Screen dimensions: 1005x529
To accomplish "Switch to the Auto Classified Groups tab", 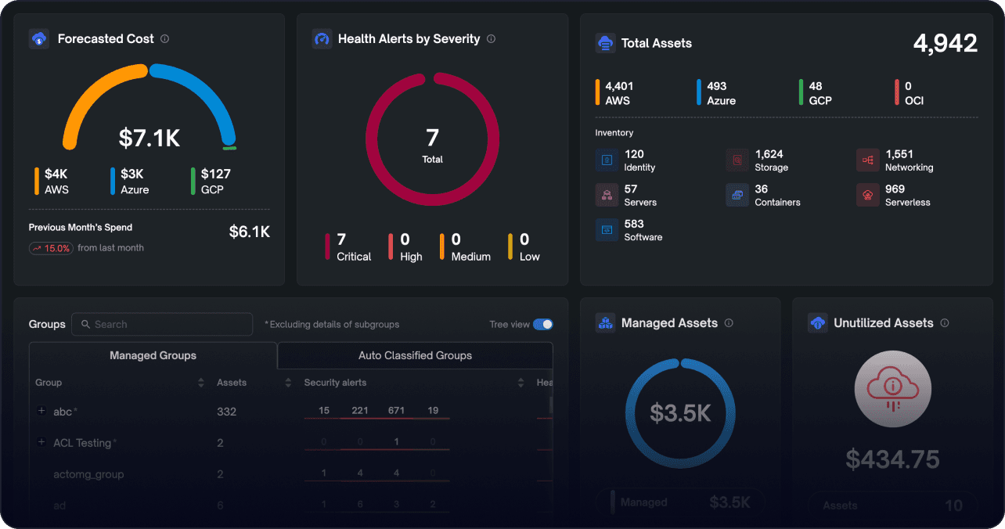I will [415, 355].
